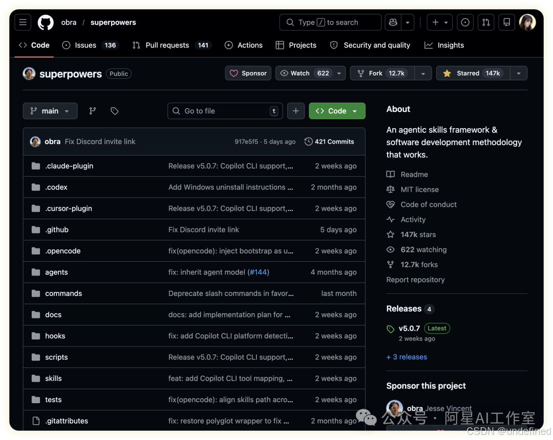Open the .claude-plugin folder
The image size is (553, 440).
(69, 166)
